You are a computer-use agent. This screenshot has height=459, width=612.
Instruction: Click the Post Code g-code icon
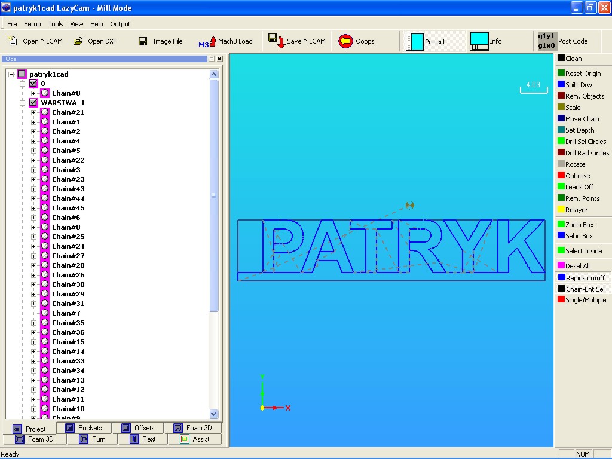click(546, 41)
